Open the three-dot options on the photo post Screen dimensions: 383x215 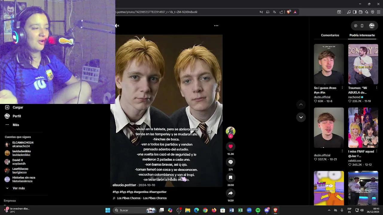coord(216,26)
